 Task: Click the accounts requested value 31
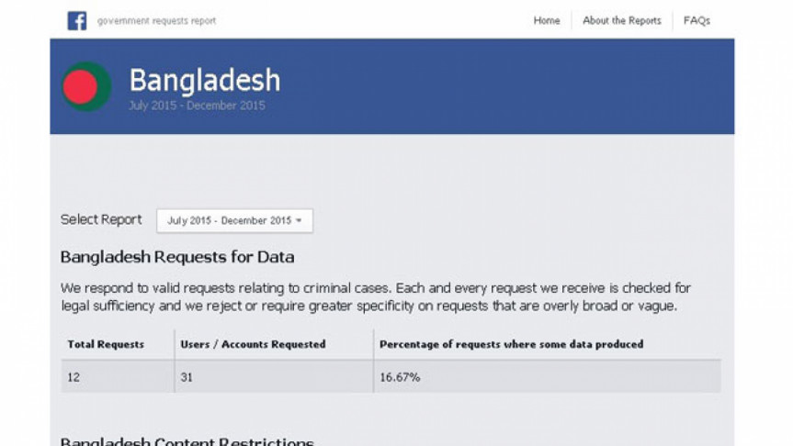(x=187, y=377)
